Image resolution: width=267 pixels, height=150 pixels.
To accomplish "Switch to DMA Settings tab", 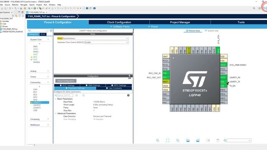I will click(x=93, y=85).
